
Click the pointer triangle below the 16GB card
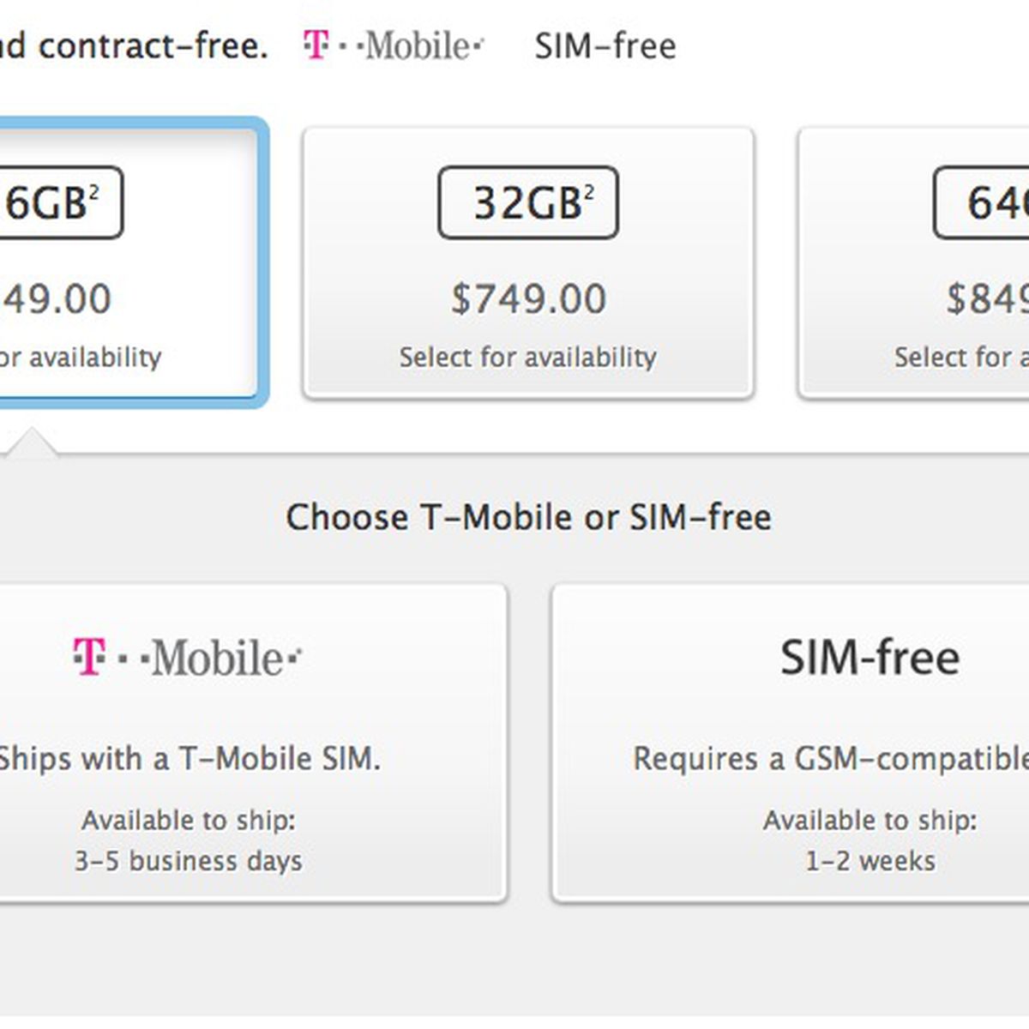(32, 442)
